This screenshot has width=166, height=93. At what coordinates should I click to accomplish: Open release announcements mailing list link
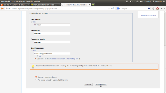click(x=64, y=59)
